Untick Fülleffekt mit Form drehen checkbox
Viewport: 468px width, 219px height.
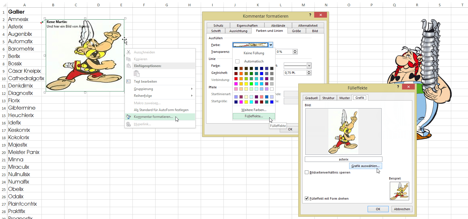coord(307,199)
